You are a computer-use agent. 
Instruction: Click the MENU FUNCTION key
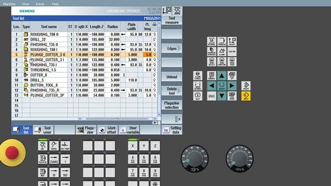pos(222,61)
